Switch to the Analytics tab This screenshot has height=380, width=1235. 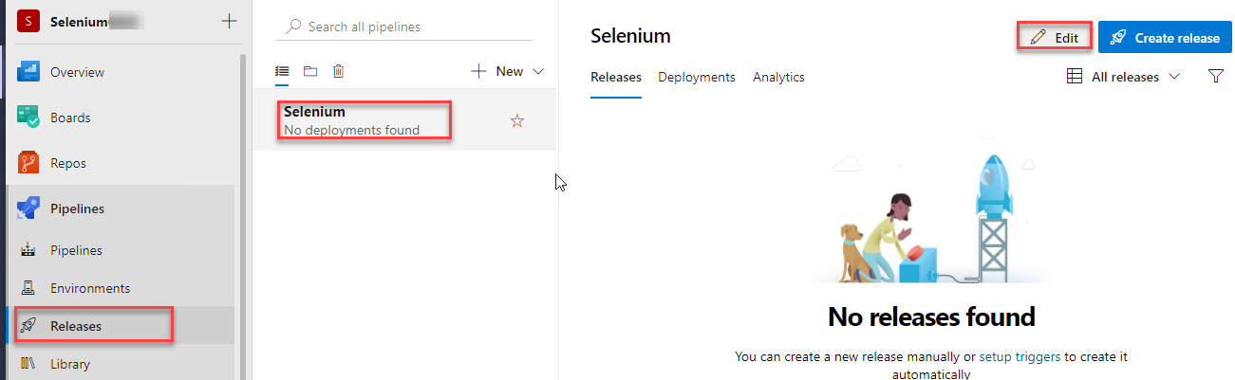coord(778,78)
